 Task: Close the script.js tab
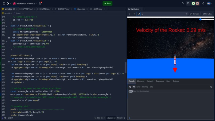(x=17, y=9)
